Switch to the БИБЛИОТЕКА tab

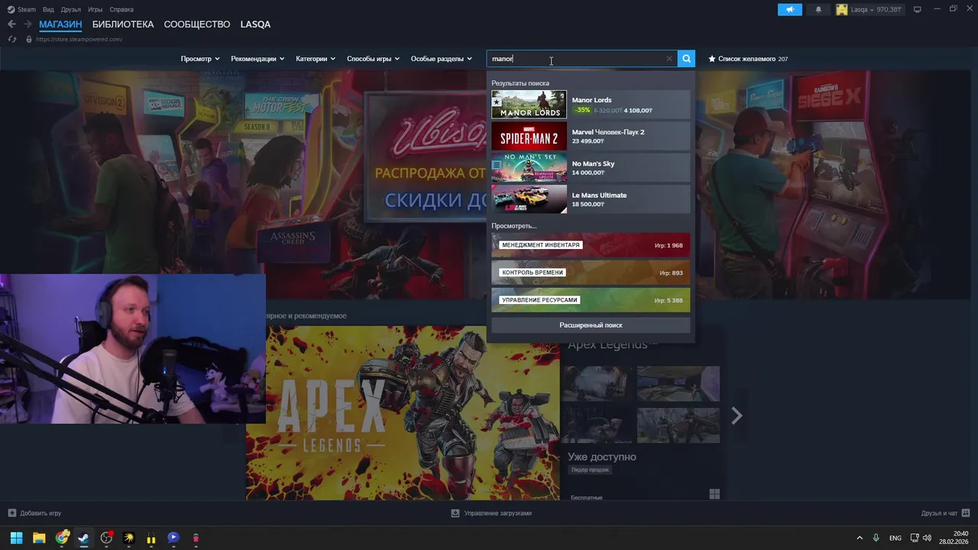click(123, 24)
